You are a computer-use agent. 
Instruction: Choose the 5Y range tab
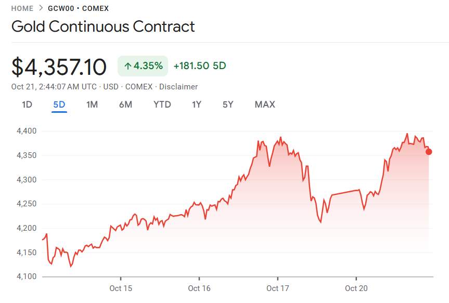[x=228, y=104]
